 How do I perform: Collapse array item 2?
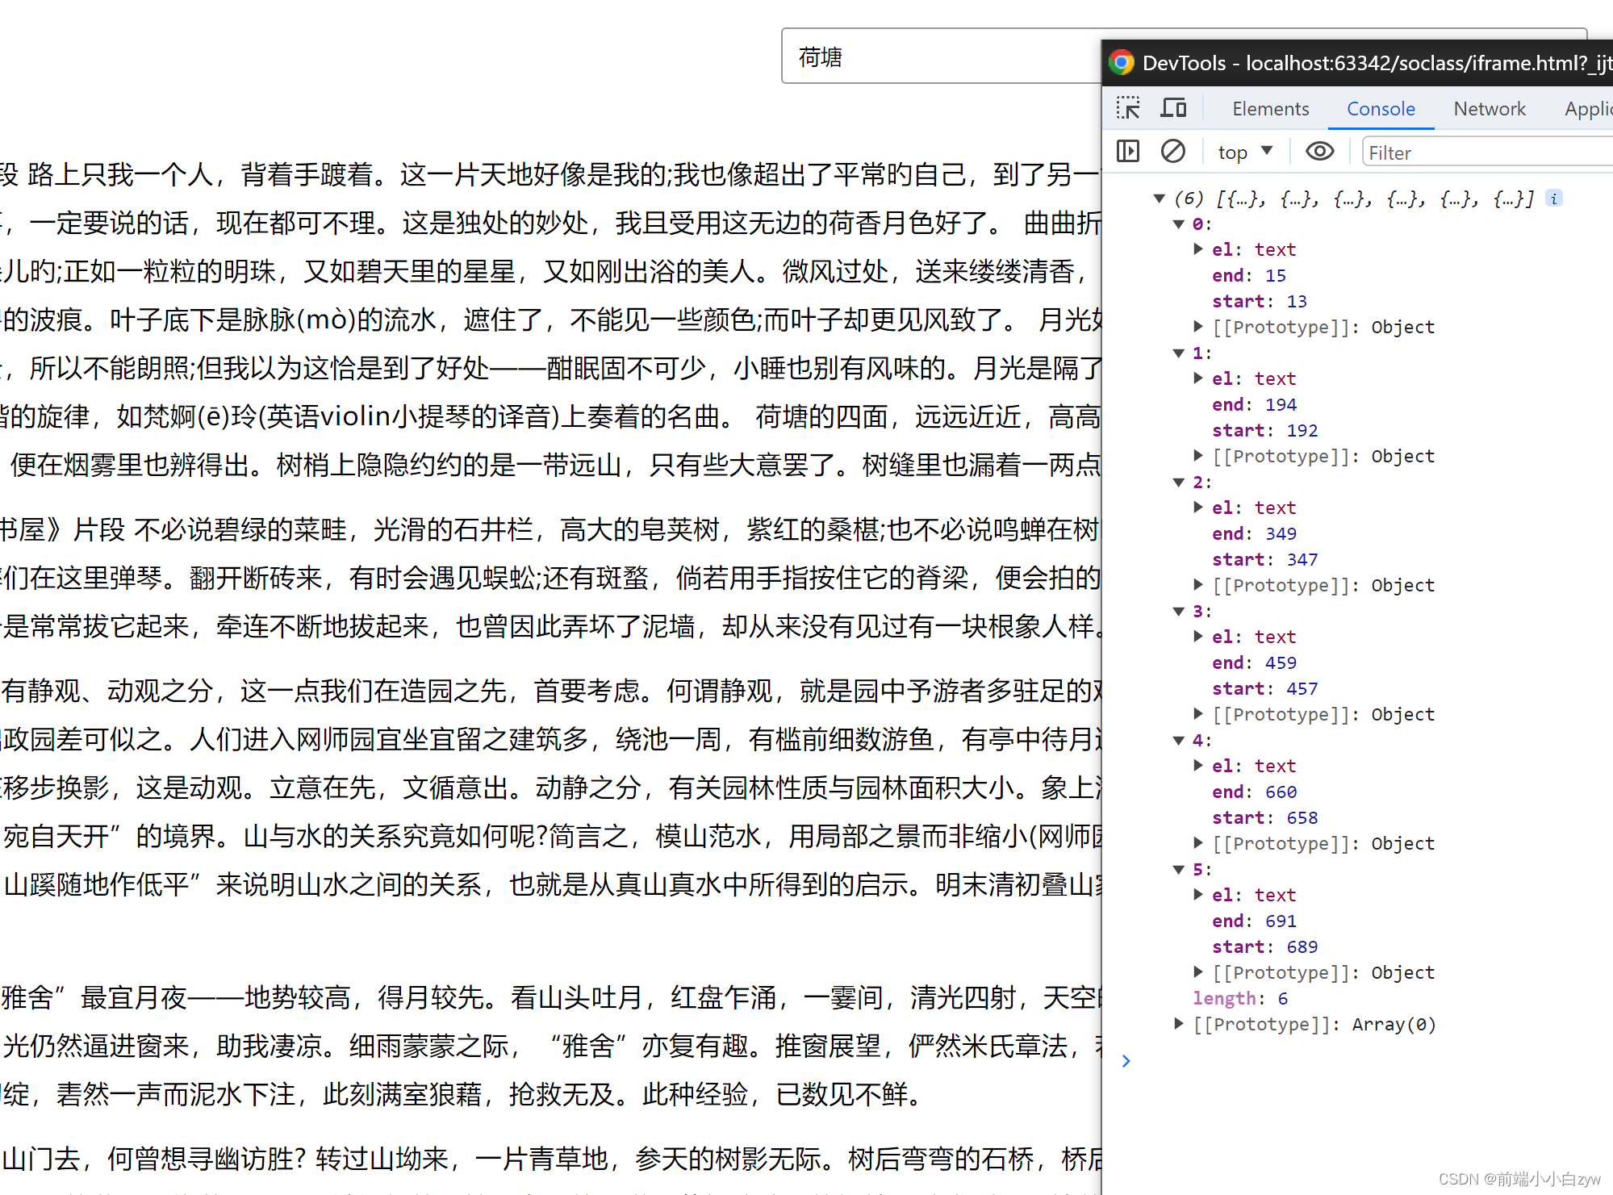(1178, 483)
